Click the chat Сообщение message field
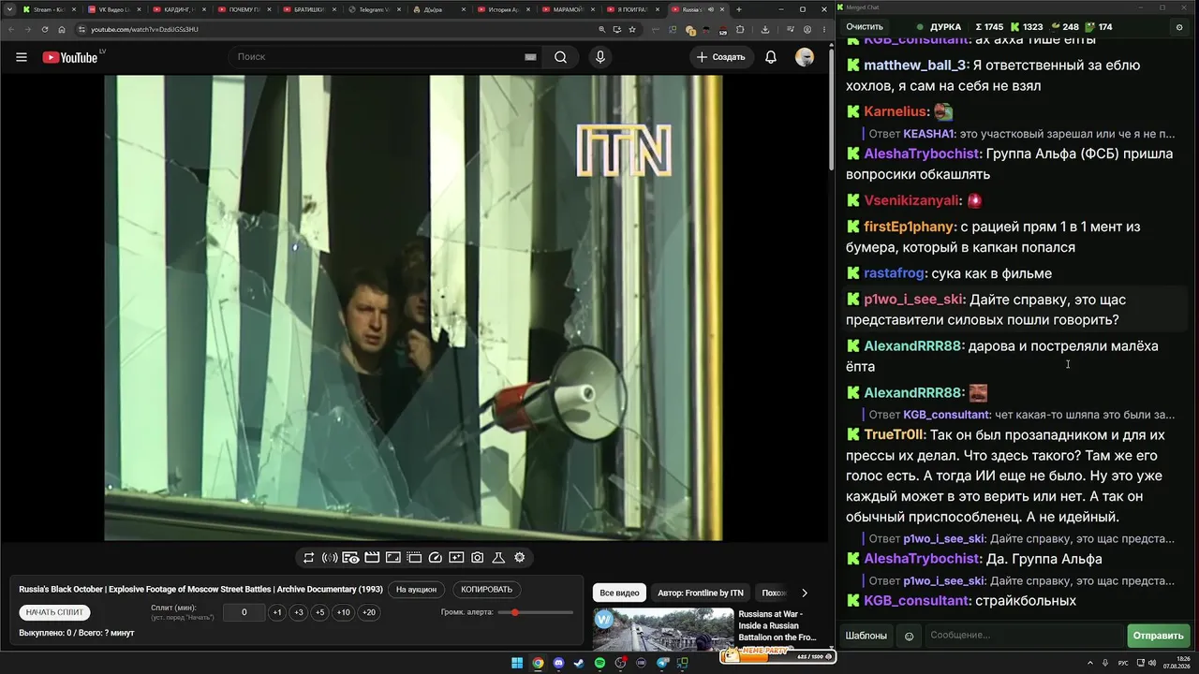The image size is (1199, 674). (x=1023, y=636)
